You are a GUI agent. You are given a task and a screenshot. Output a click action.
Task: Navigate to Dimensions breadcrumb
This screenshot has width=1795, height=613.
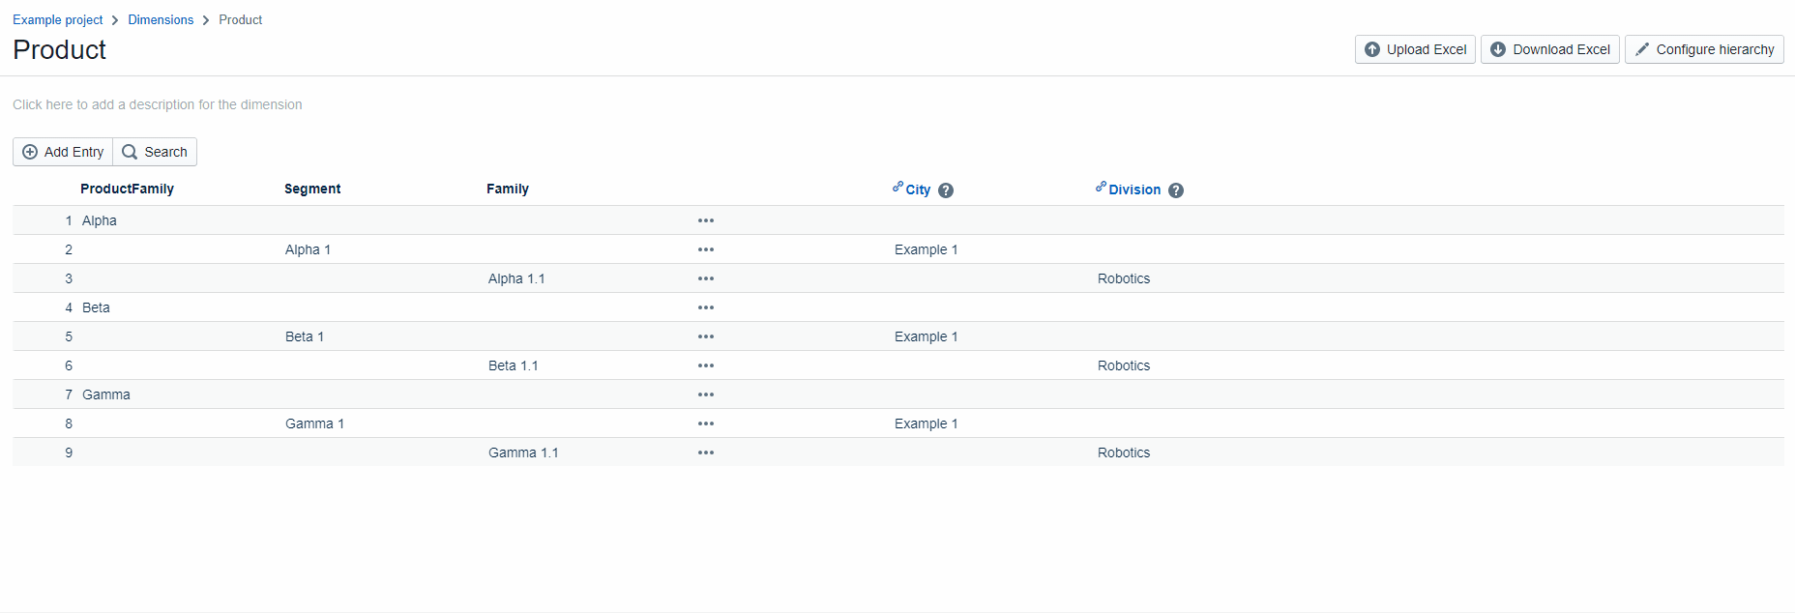tap(161, 19)
